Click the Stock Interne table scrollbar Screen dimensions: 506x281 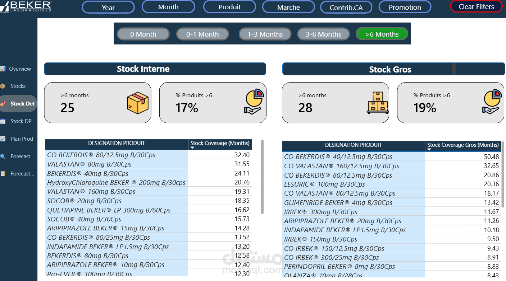[262, 177]
